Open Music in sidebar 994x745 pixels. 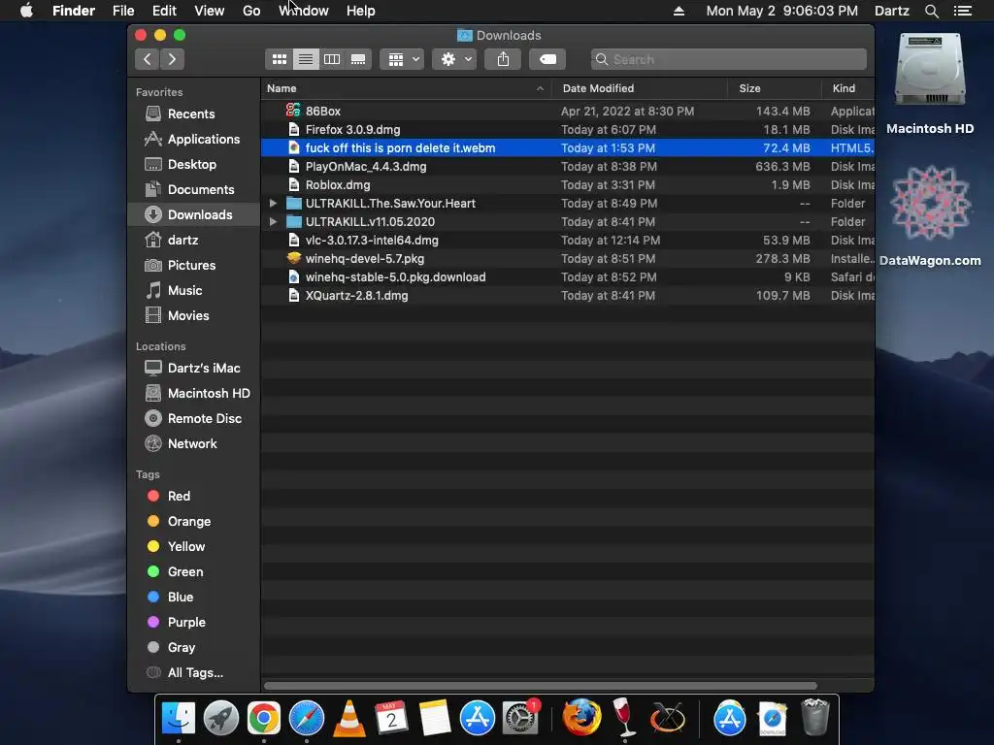click(193, 291)
